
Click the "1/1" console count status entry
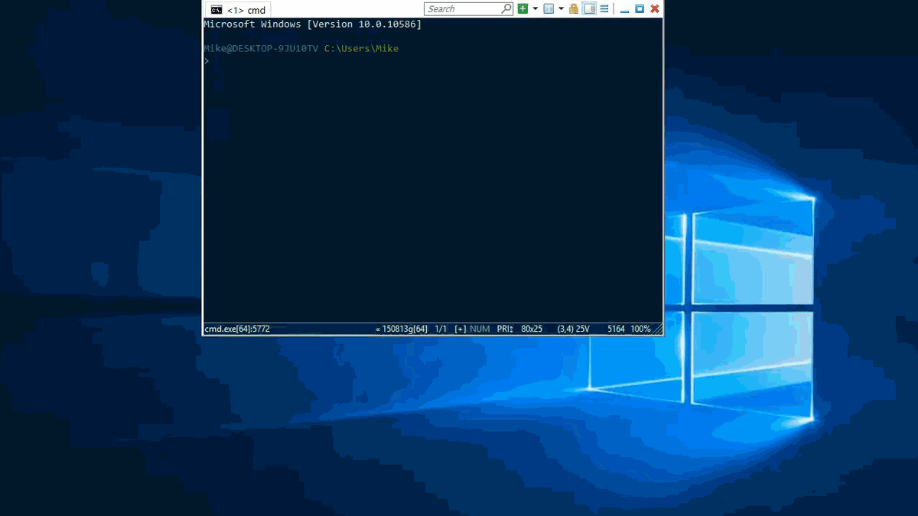tap(441, 329)
